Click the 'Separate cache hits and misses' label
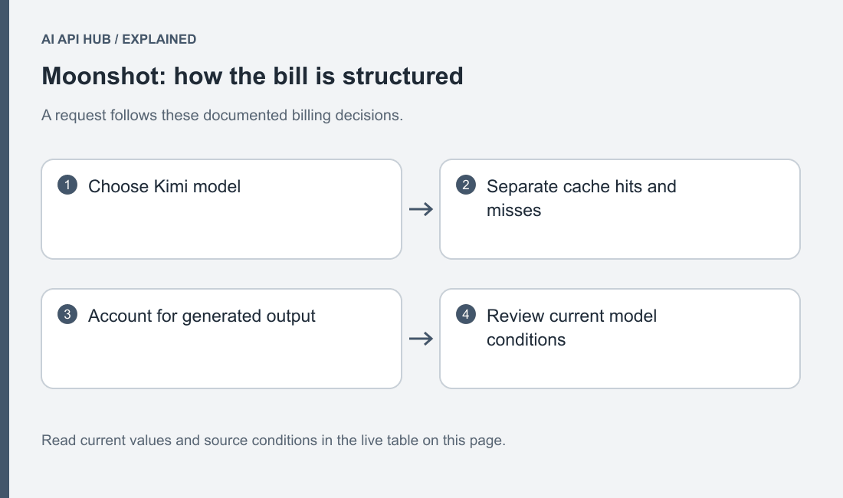The height and width of the screenshot is (498, 843). (x=581, y=198)
